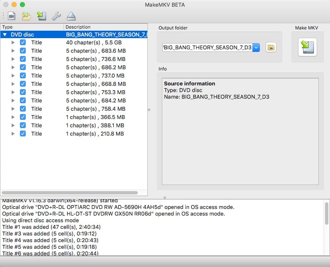Open preferences via the wrench icon
This screenshot has height=267, width=330.
tap(56, 16)
